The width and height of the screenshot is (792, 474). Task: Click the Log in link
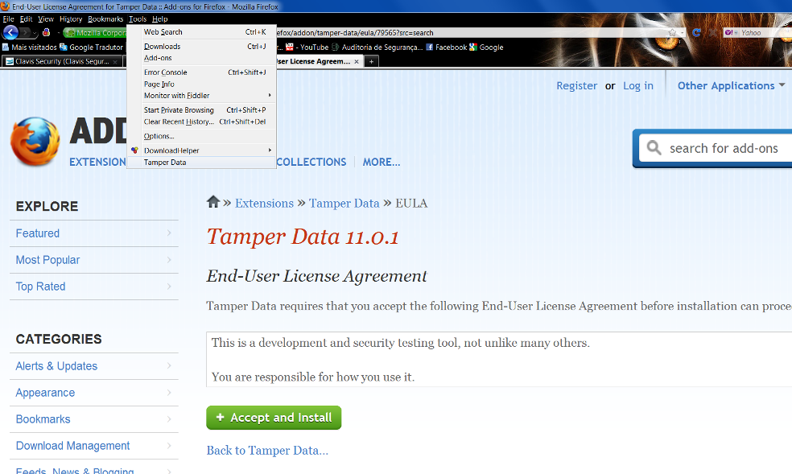(x=638, y=86)
